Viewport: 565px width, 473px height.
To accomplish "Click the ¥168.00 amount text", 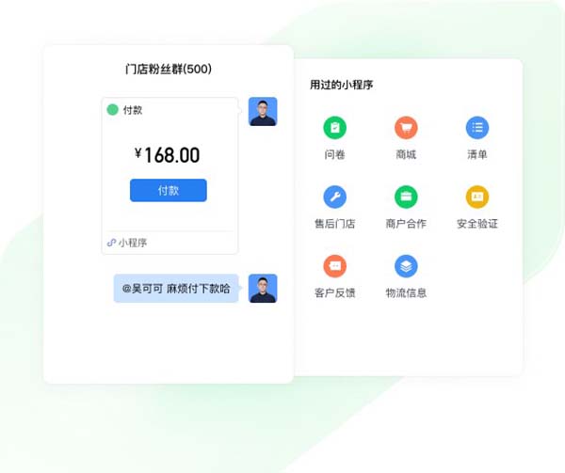I will click(x=168, y=155).
